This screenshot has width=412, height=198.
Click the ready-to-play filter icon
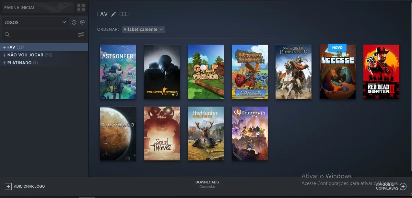(x=82, y=22)
